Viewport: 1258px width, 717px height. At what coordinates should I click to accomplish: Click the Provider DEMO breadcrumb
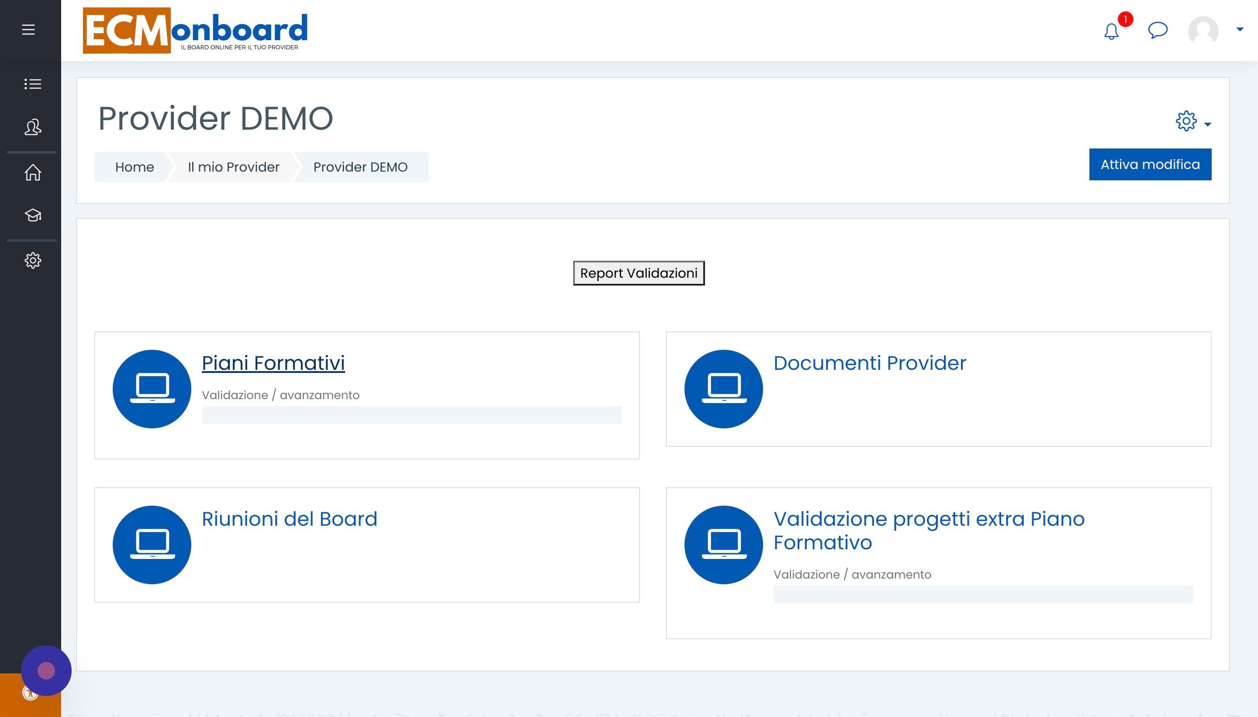(x=360, y=167)
